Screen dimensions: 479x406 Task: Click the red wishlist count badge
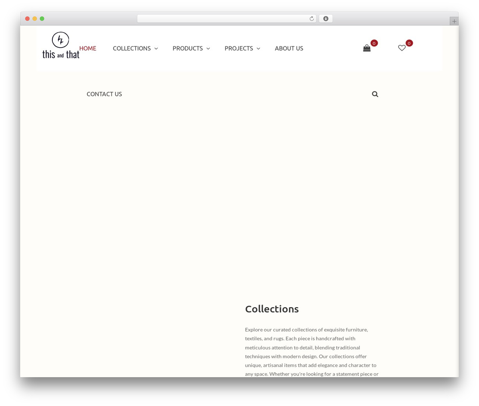point(409,43)
